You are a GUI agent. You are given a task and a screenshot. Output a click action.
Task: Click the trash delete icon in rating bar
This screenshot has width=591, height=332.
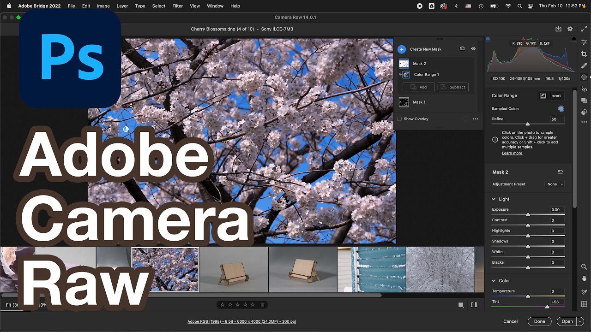coord(262,305)
